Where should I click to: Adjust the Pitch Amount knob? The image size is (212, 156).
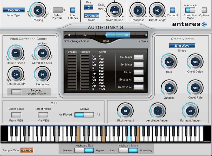[125, 110]
